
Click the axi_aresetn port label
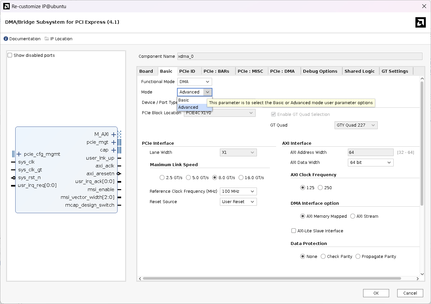click(100, 174)
